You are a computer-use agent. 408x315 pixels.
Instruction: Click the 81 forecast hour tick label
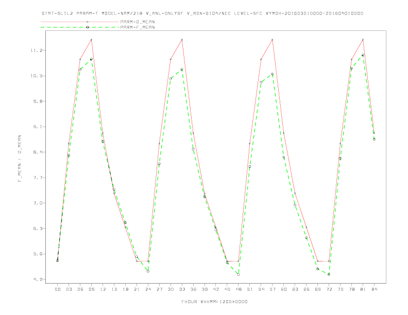pos(363,289)
